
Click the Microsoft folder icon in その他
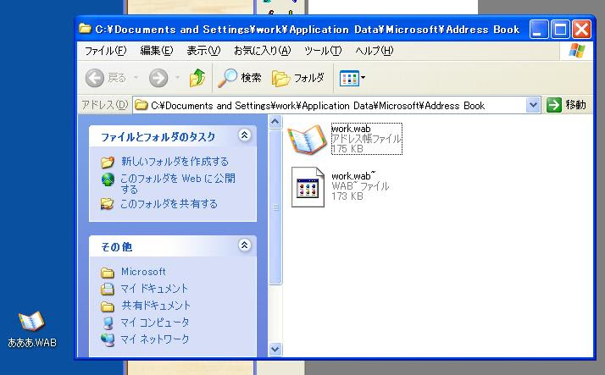click(108, 273)
